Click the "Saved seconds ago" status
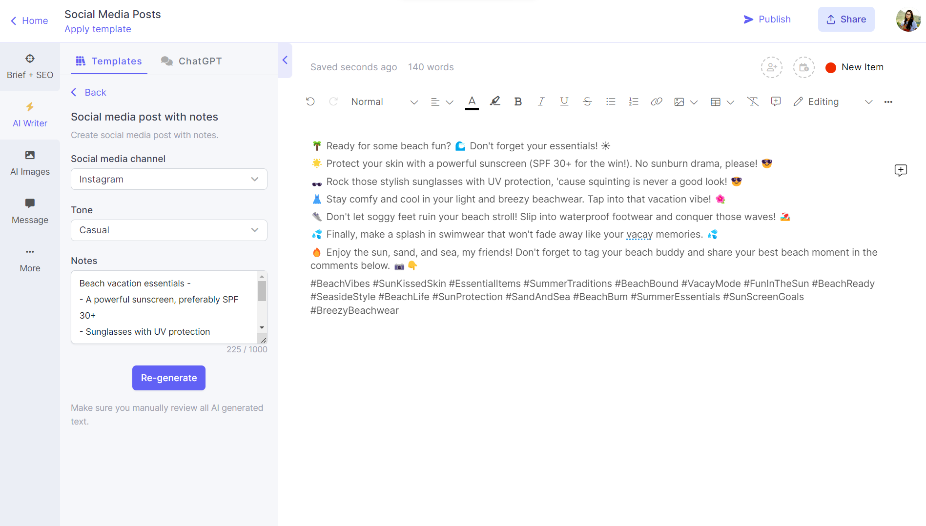 click(x=353, y=67)
